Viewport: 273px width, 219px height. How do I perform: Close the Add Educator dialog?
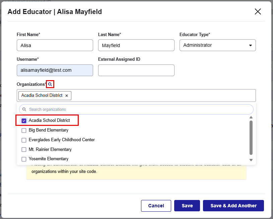[258, 11]
